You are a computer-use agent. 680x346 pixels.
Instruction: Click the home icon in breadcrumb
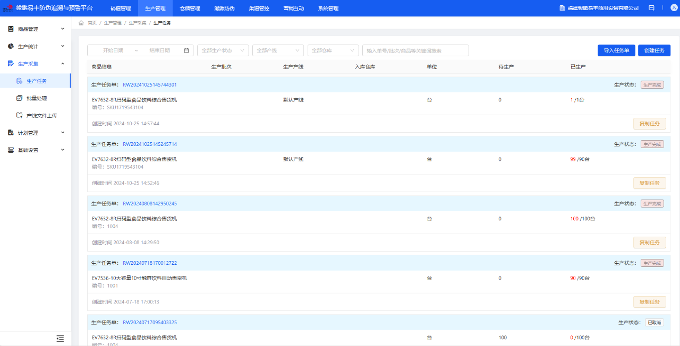(81, 23)
